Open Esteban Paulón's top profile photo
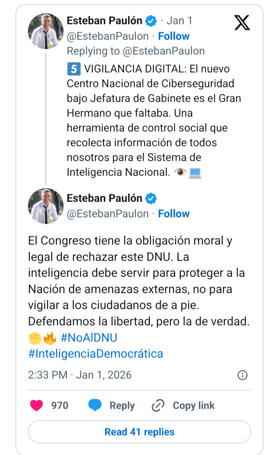The image size is (279, 455). point(46,31)
